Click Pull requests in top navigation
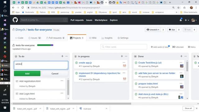 pyautogui.click(x=77, y=20)
